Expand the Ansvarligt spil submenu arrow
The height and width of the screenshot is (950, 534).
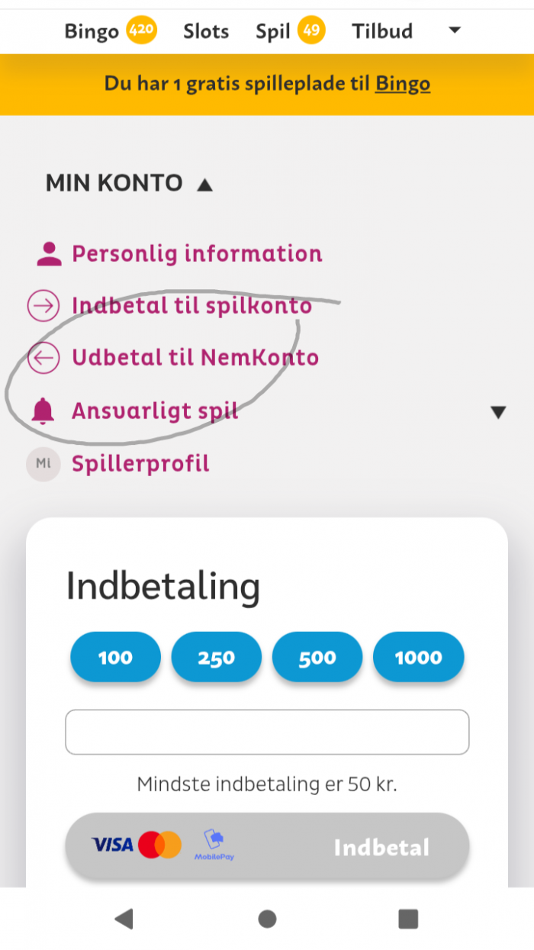tap(498, 413)
